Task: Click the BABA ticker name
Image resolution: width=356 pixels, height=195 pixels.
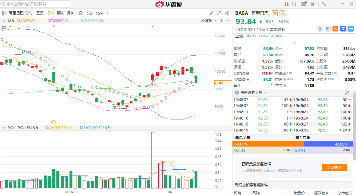Action: click(x=242, y=13)
